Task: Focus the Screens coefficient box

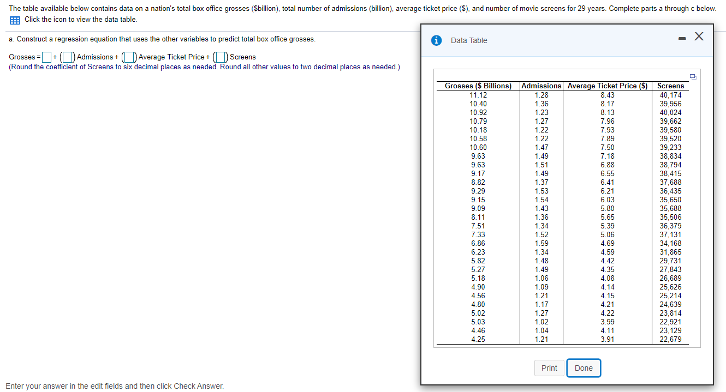Action: [221, 57]
